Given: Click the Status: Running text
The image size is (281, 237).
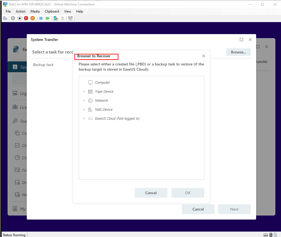Looking at the screenshot, I should (x=14, y=235).
